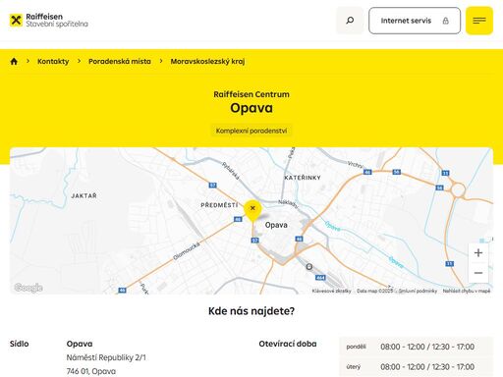
Task: Navigate to Poradenská místa breadcrumb
Action: [x=120, y=61]
